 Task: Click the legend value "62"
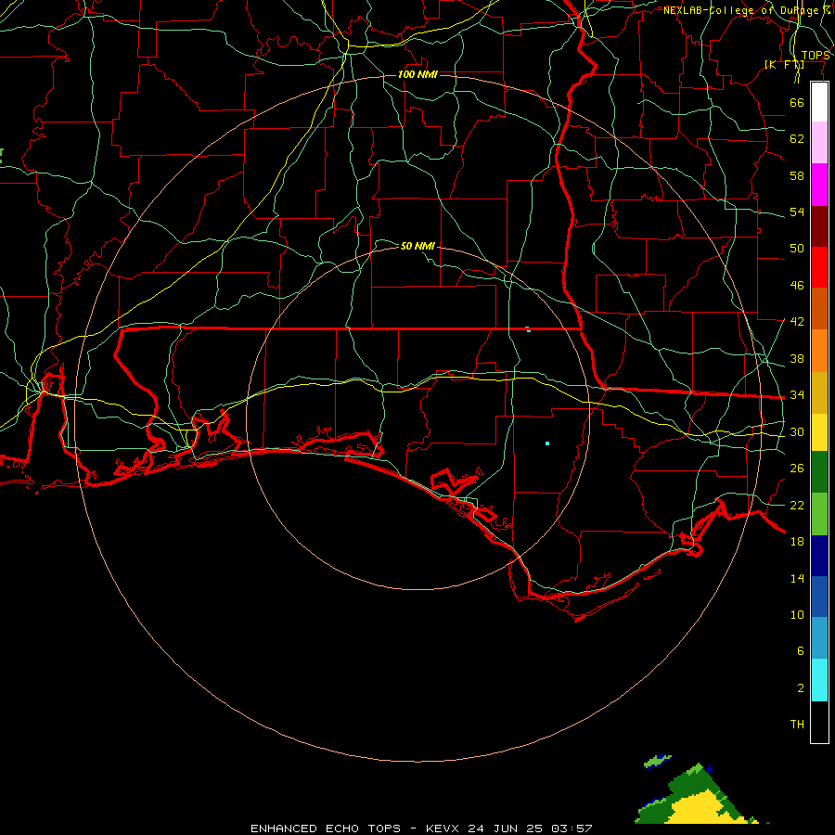tap(797, 139)
